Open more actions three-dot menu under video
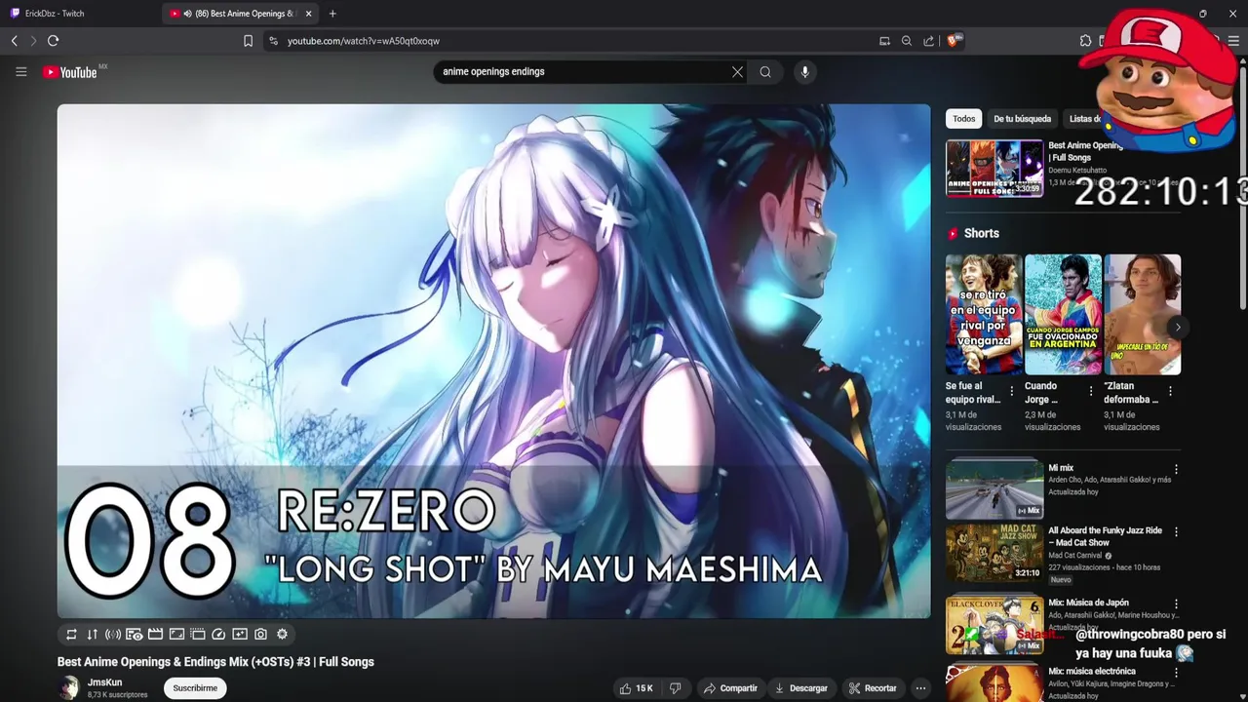The height and width of the screenshot is (702, 1248). pyautogui.click(x=920, y=688)
